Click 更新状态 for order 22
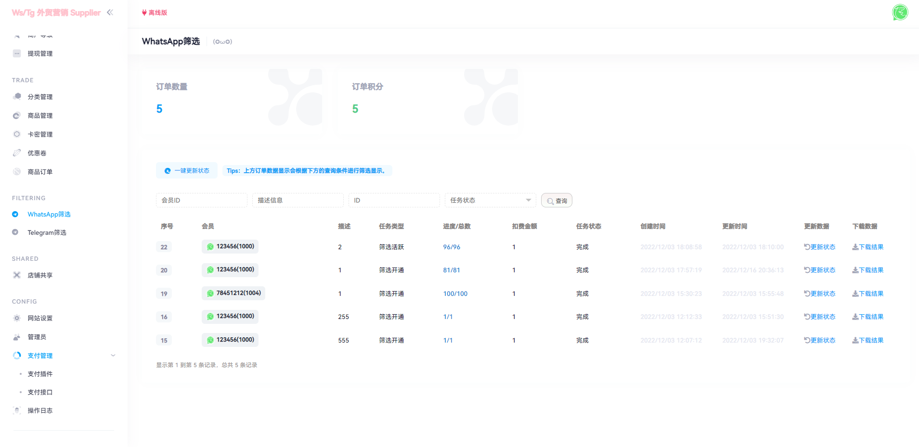Screen dimensions: 919x447 [x=819, y=247]
